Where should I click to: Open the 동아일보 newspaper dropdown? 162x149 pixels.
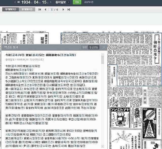69,2
